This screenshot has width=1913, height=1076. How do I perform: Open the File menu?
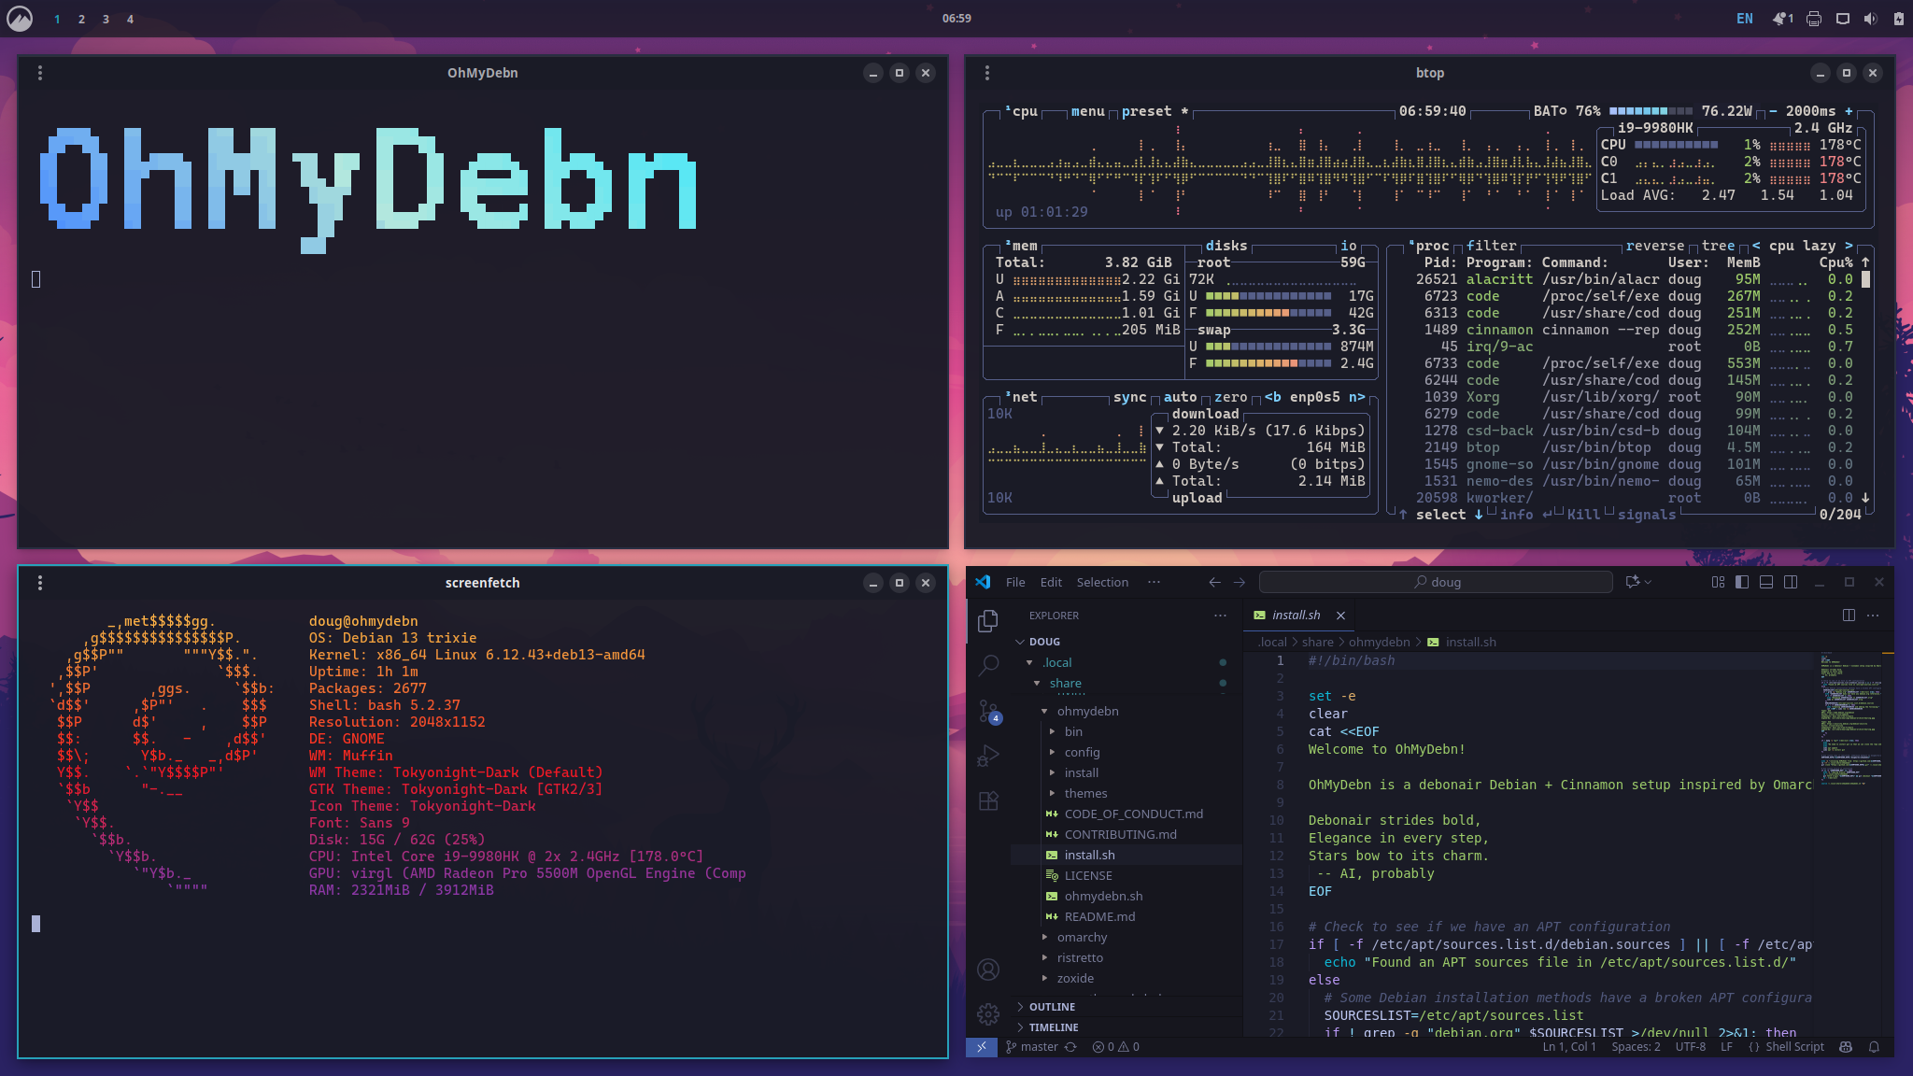click(1015, 582)
